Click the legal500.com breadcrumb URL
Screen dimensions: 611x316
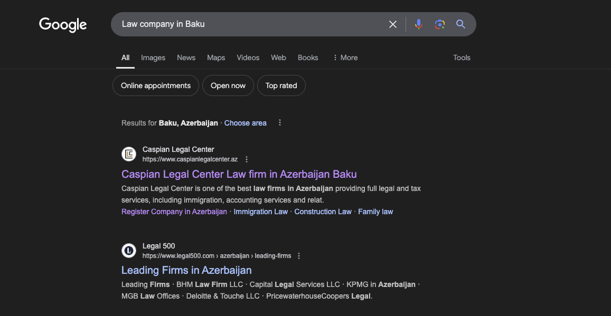pos(217,256)
